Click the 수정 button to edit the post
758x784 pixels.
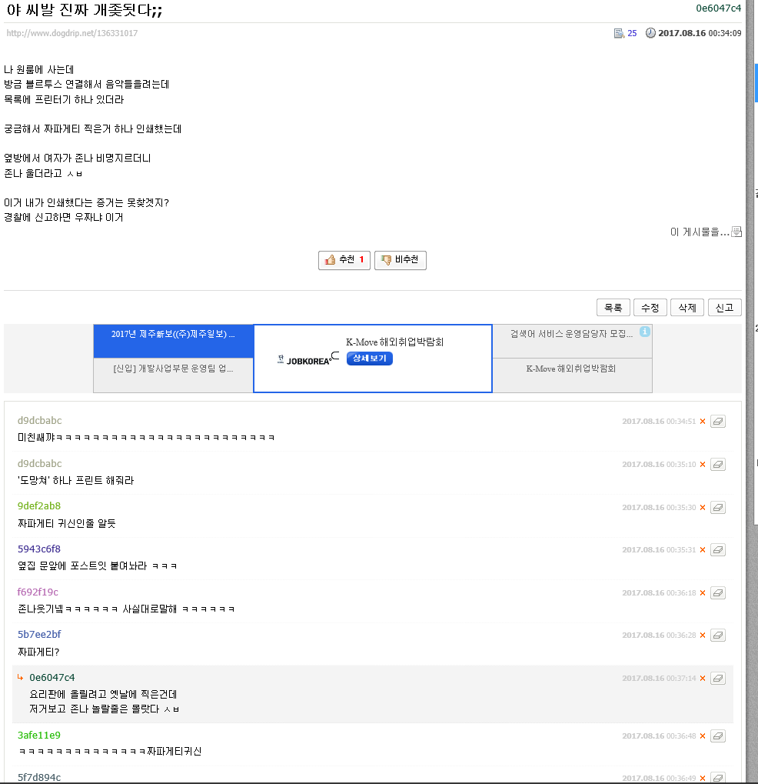pos(650,307)
